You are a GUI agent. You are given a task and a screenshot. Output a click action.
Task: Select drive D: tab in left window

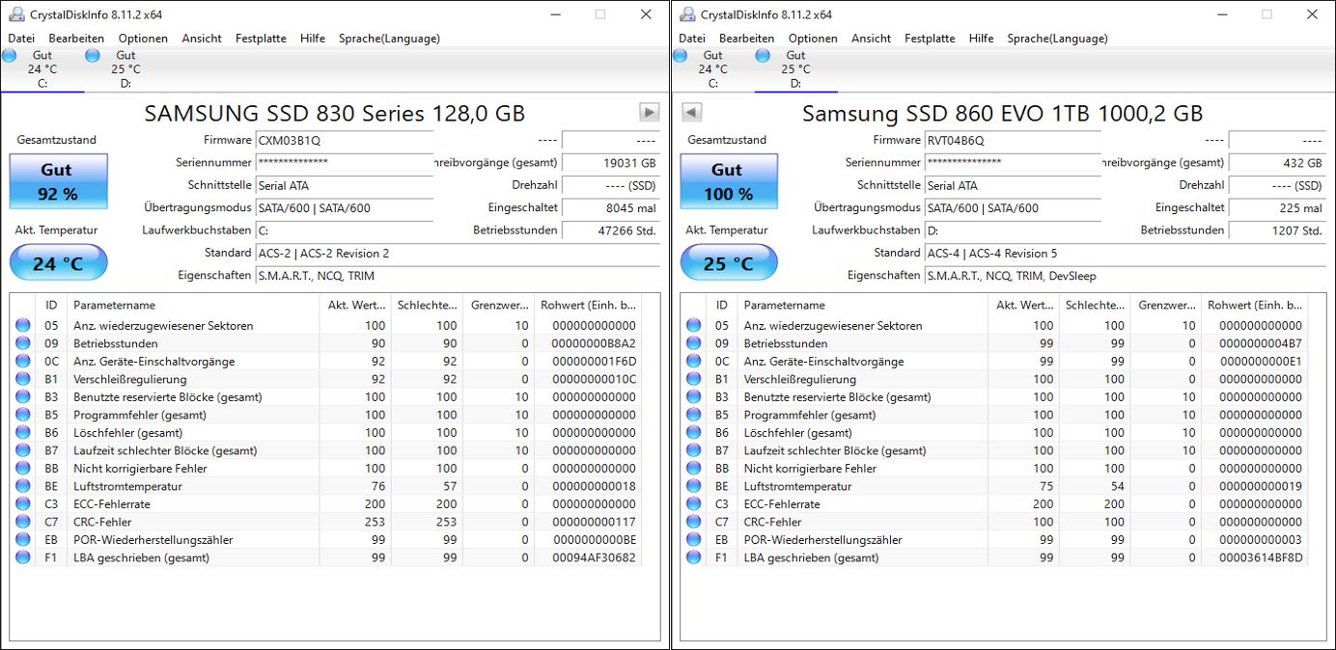[125, 69]
